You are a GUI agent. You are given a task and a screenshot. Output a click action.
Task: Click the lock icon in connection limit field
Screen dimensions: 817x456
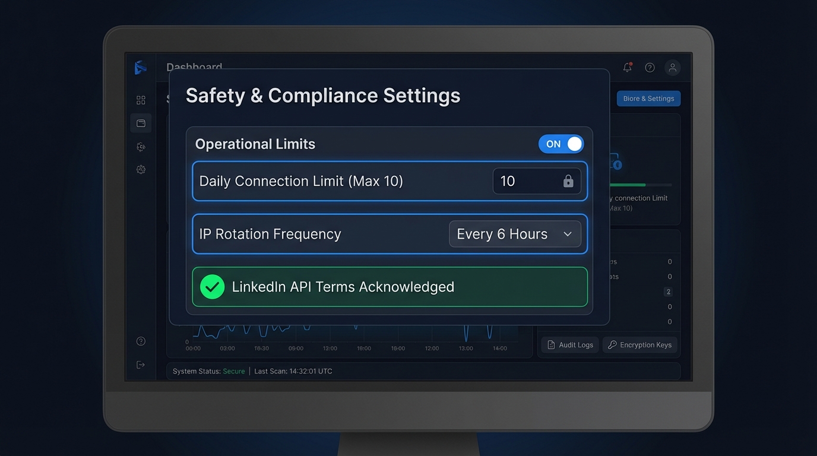pos(568,182)
